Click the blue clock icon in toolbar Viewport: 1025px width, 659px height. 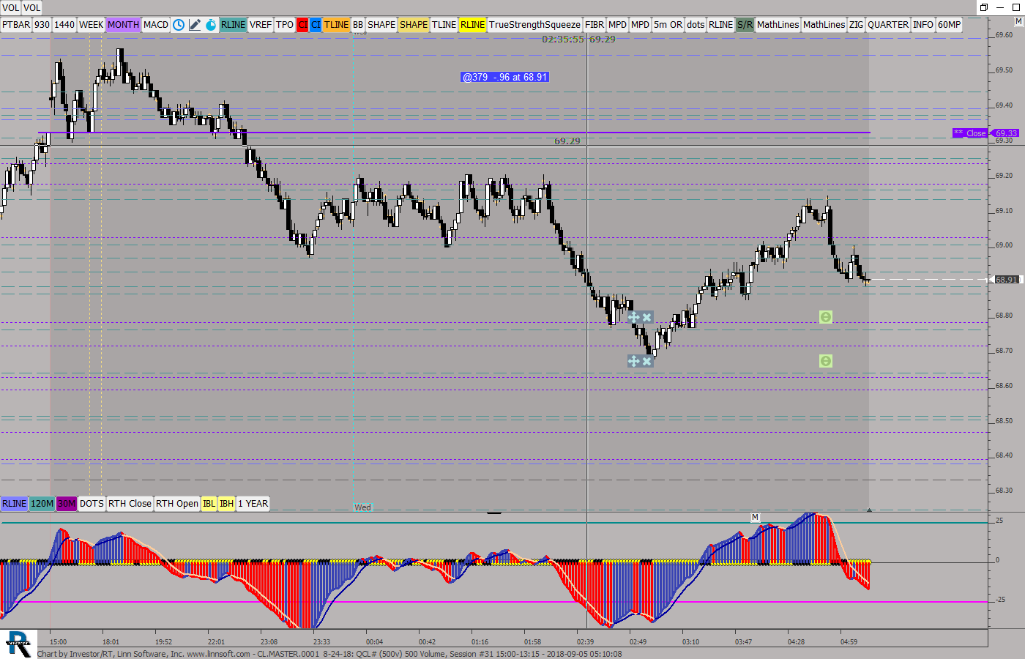tap(179, 24)
